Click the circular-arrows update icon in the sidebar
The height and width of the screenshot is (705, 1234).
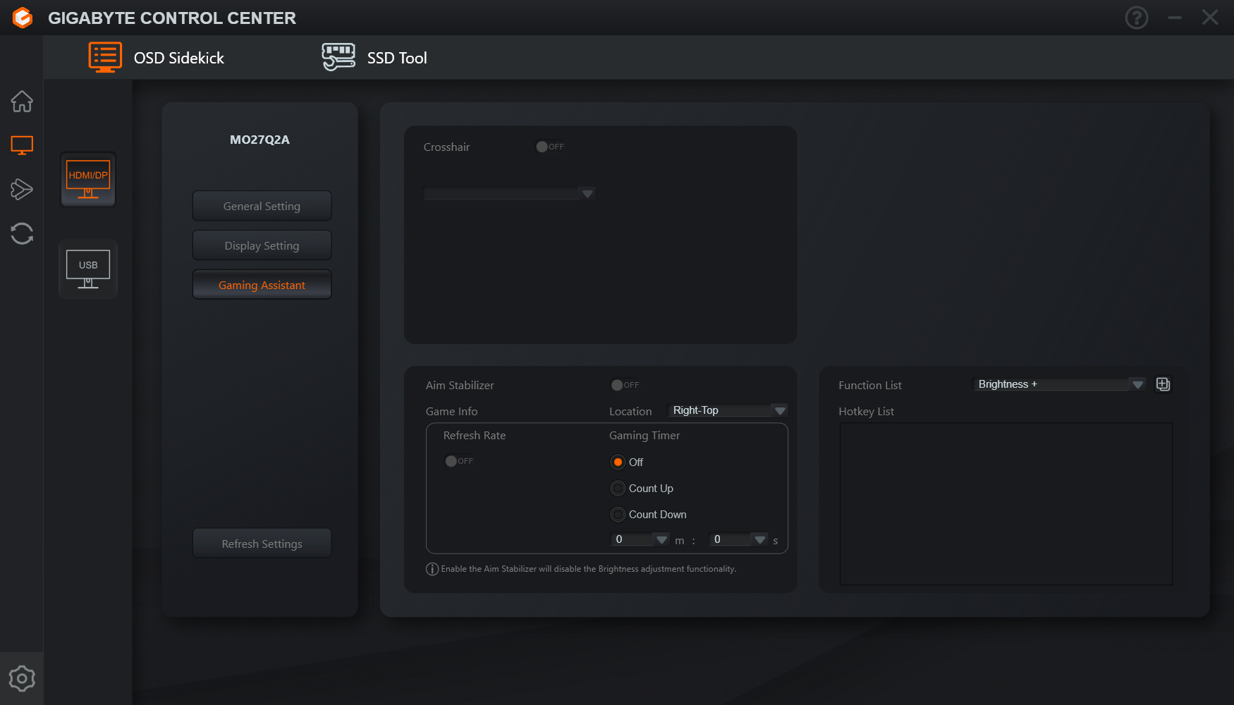(x=22, y=233)
